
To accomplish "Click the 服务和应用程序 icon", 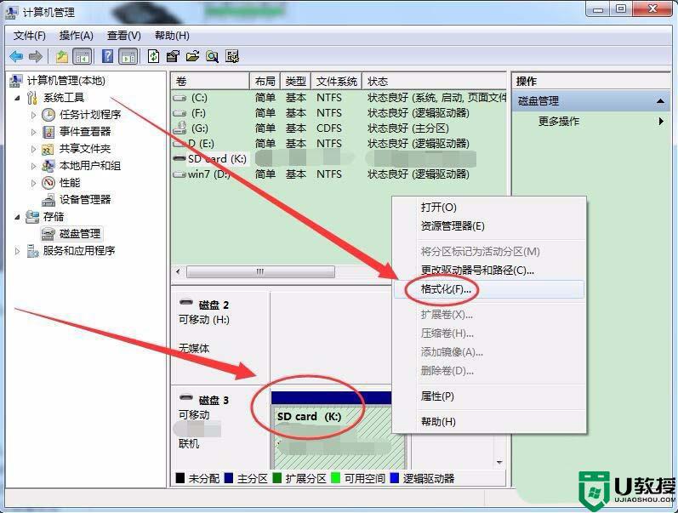I will point(32,251).
